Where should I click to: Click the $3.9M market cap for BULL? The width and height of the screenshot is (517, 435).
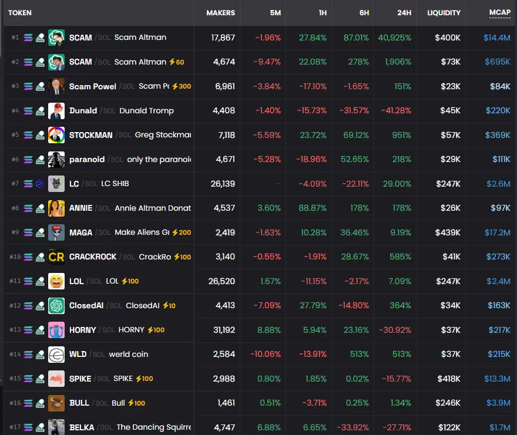point(498,403)
